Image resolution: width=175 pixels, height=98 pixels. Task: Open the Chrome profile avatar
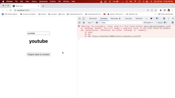click(x=168, y=10)
